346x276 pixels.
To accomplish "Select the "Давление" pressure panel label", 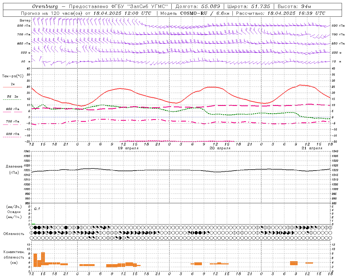I will pos(14,167).
